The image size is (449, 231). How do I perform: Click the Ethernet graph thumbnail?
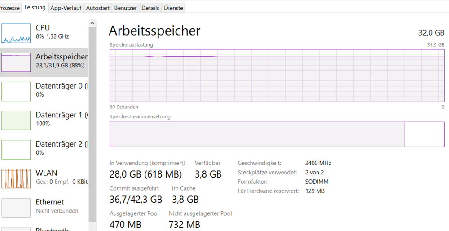(x=16, y=207)
